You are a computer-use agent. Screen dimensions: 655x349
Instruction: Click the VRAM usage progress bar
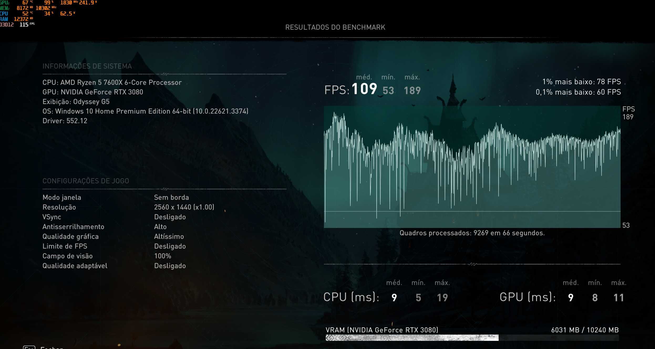tap(472, 338)
